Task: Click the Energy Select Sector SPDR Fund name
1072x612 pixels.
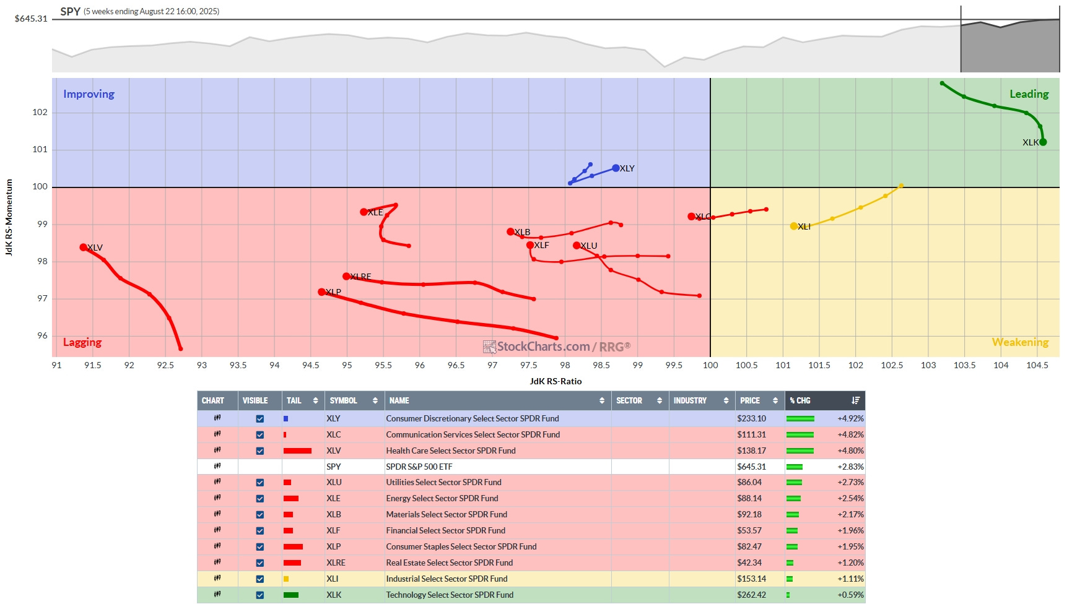Action: pyautogui.click(x=442, y=499)
